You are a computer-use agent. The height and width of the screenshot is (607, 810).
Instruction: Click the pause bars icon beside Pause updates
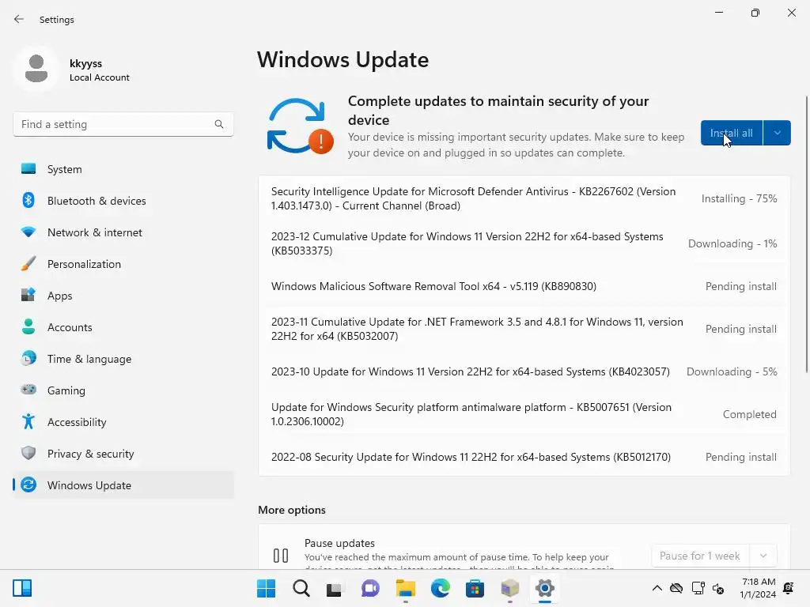281,556
